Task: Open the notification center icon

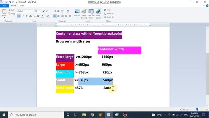Action: pyautogui.click(x=203, y=115)
